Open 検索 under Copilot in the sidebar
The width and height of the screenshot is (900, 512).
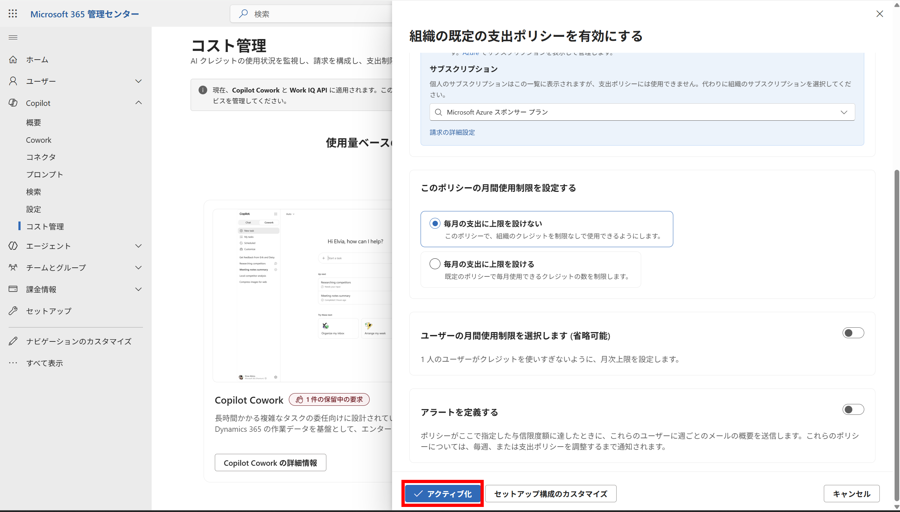pos(34,192)
